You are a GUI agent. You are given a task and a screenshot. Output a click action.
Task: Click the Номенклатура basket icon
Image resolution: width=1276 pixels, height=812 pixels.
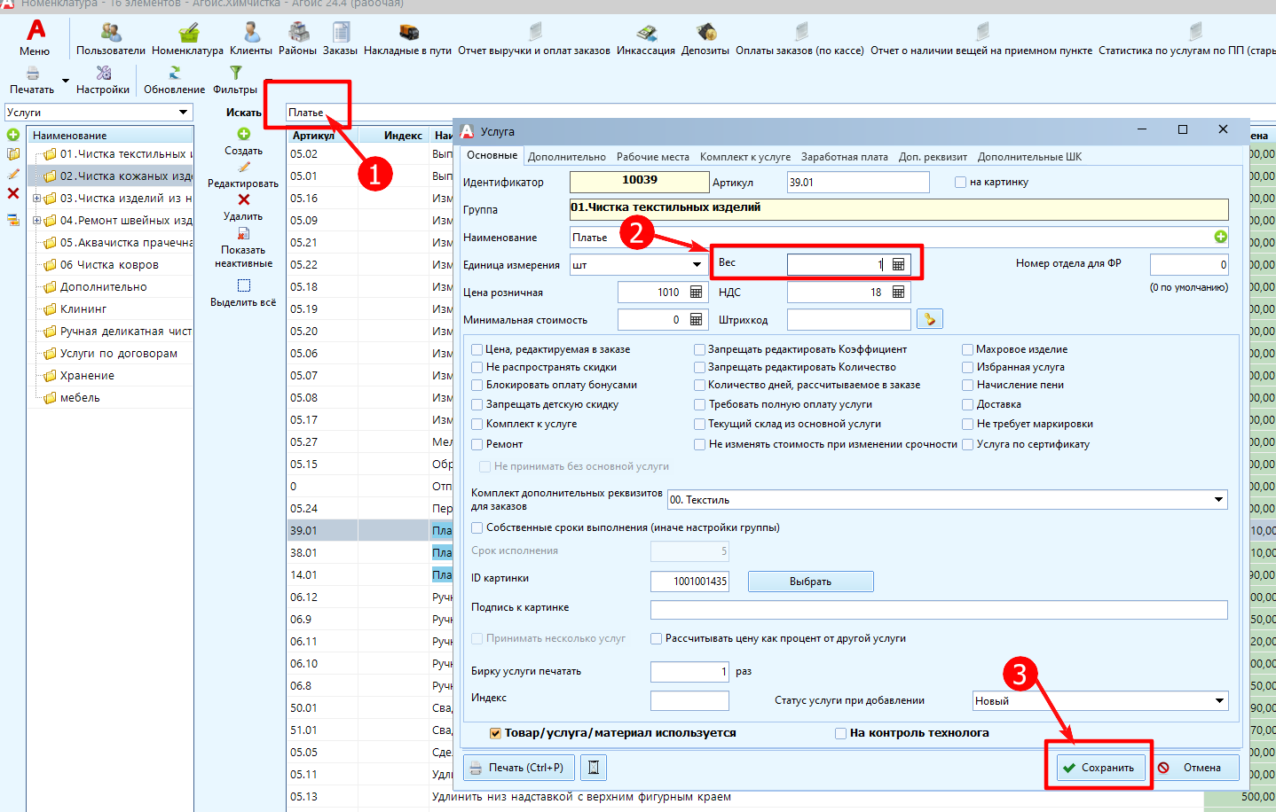[x=188, y=34]
